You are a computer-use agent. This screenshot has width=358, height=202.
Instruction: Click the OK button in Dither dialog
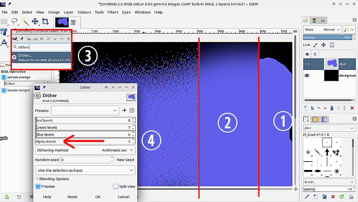click(98, 197)
